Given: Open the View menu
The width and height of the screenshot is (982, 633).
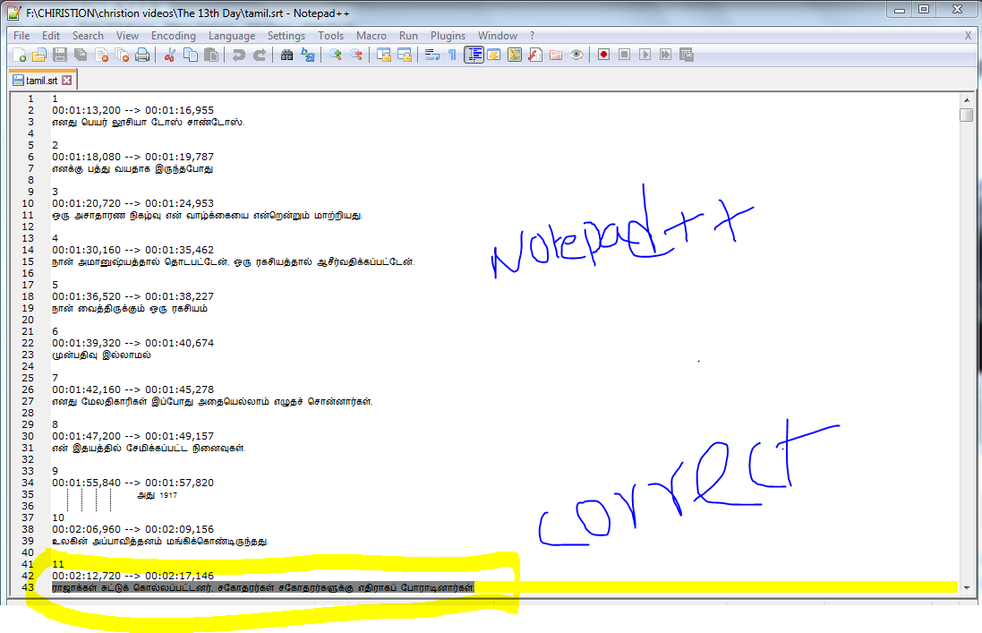Looking at the screenshot, I should pyautogui.click(x=127, y=36).
